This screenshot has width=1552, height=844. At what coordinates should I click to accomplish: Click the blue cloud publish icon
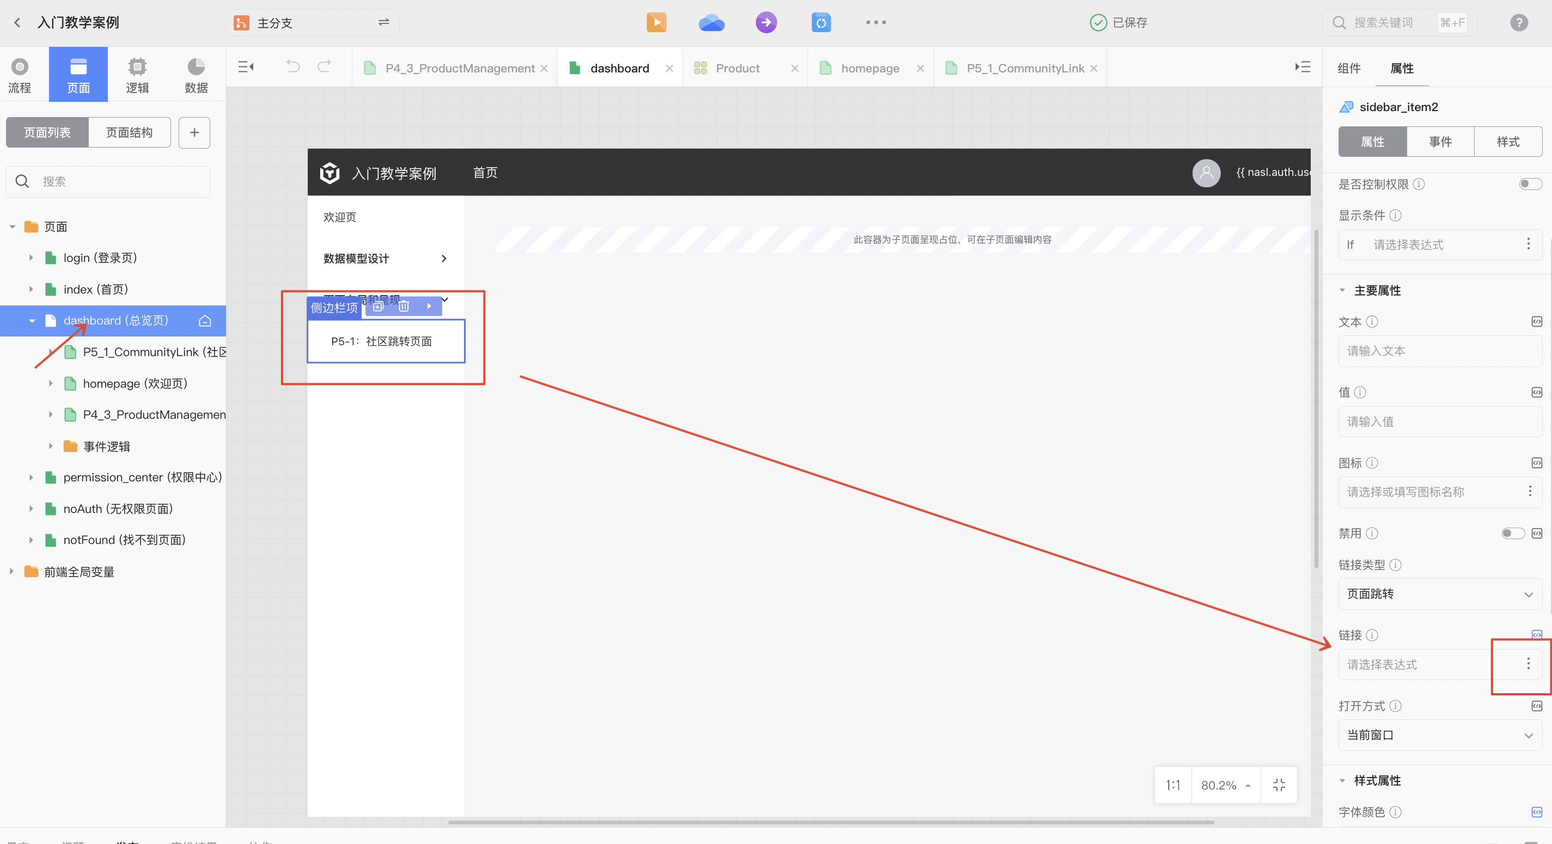pyautogui.click(x=711, y=22)
